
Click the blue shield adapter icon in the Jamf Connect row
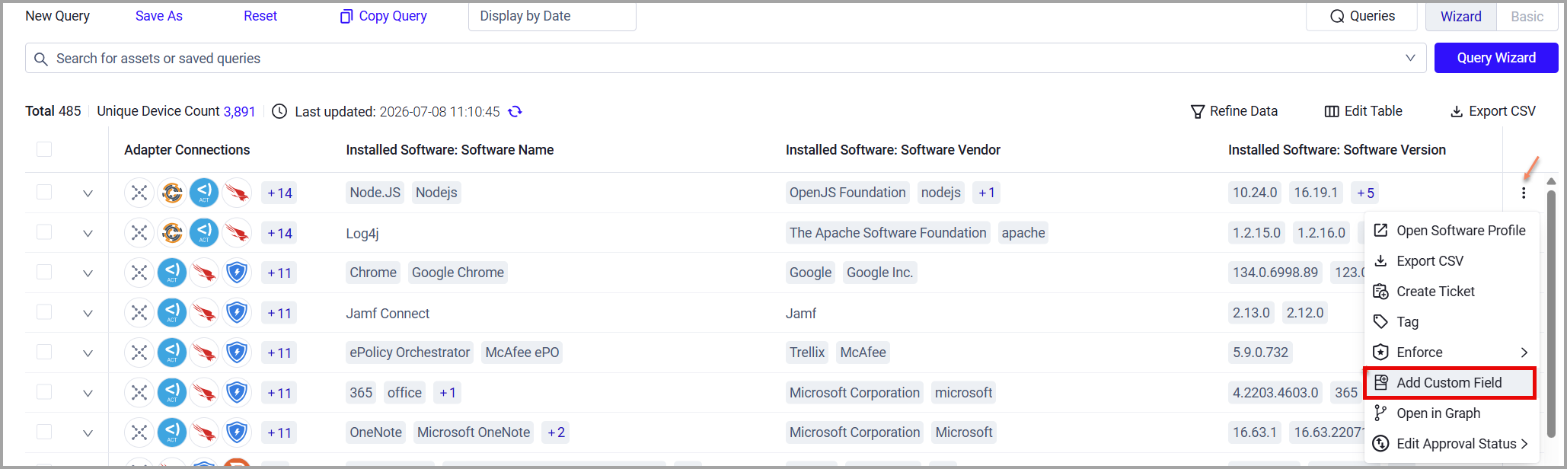(x=237, y=312)
